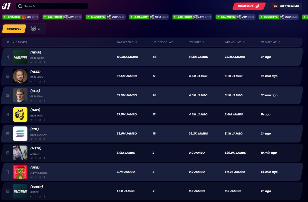Click the (ALEX) token name

tap(35, 72)
